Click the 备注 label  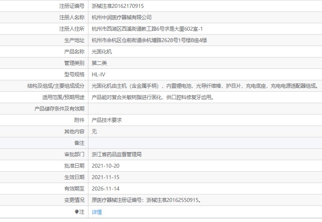coord(79,143)
